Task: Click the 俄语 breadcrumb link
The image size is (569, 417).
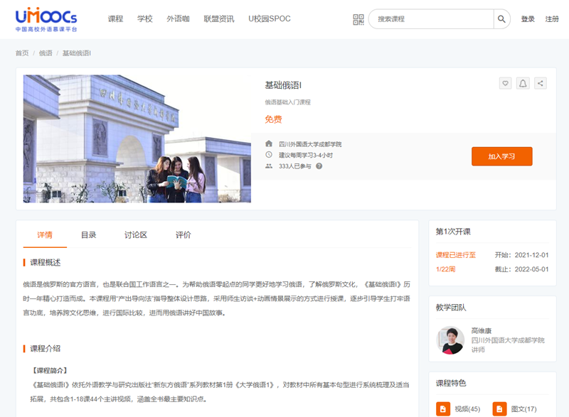Action: pyautogui.click(x=46, y=53)
